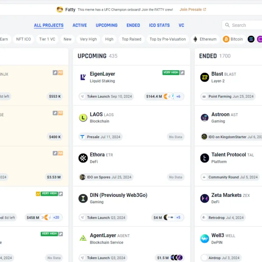Open the Blast project logo
This screenshot has width=262, height=262.
click(204, 77)
